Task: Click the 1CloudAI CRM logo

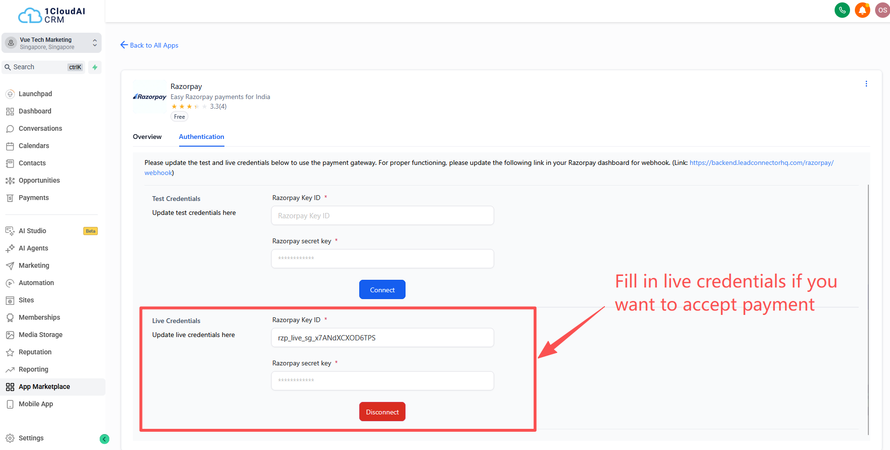Action: pos(52,15)
